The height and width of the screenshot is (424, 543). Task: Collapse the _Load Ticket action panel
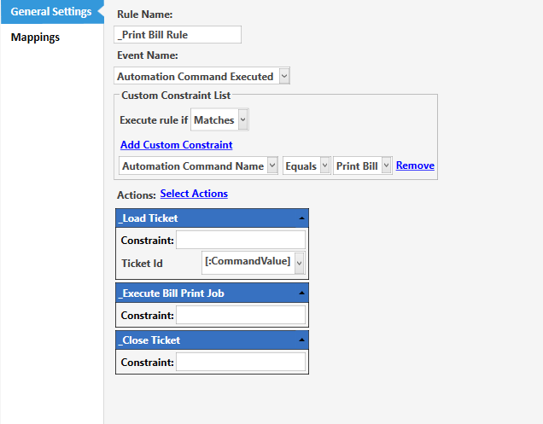click(x=301, y=218)
